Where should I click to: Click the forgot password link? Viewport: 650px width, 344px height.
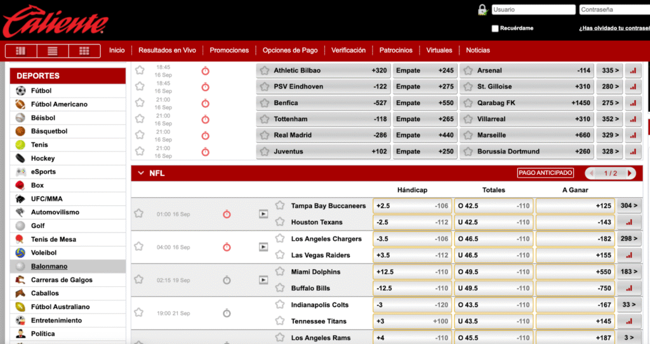click(614, 29)
